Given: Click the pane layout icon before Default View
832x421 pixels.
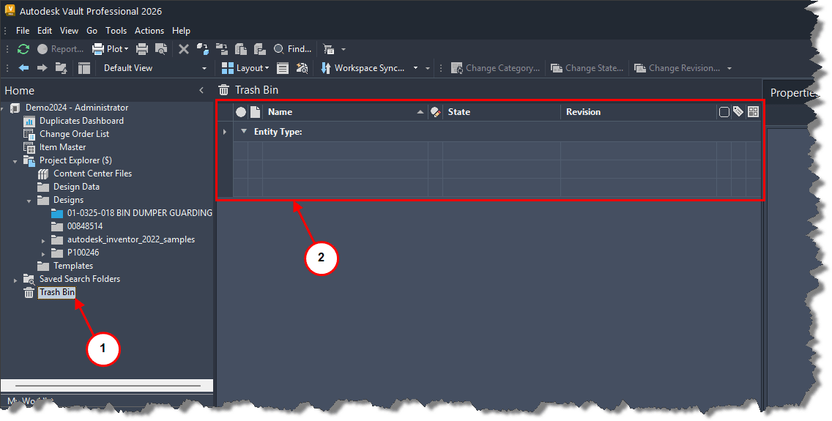Looking at the screenshot, I should [83, 68].
